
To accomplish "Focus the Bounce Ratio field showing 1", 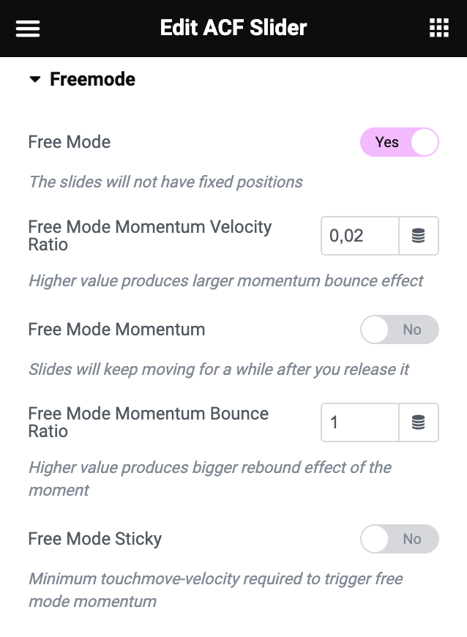I will pos(360,422).
